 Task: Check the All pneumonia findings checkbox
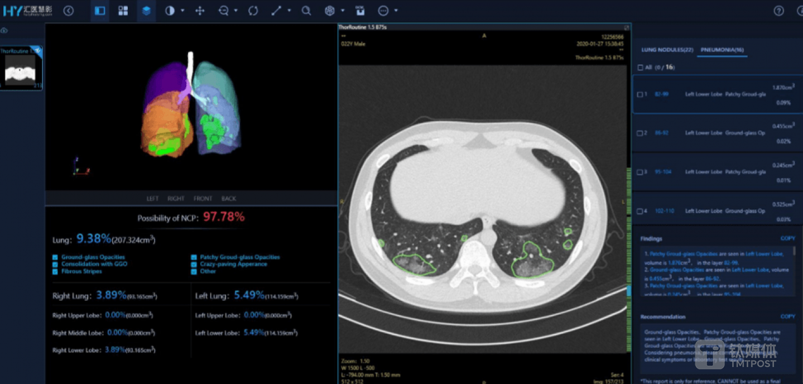(x=640, y=68)
